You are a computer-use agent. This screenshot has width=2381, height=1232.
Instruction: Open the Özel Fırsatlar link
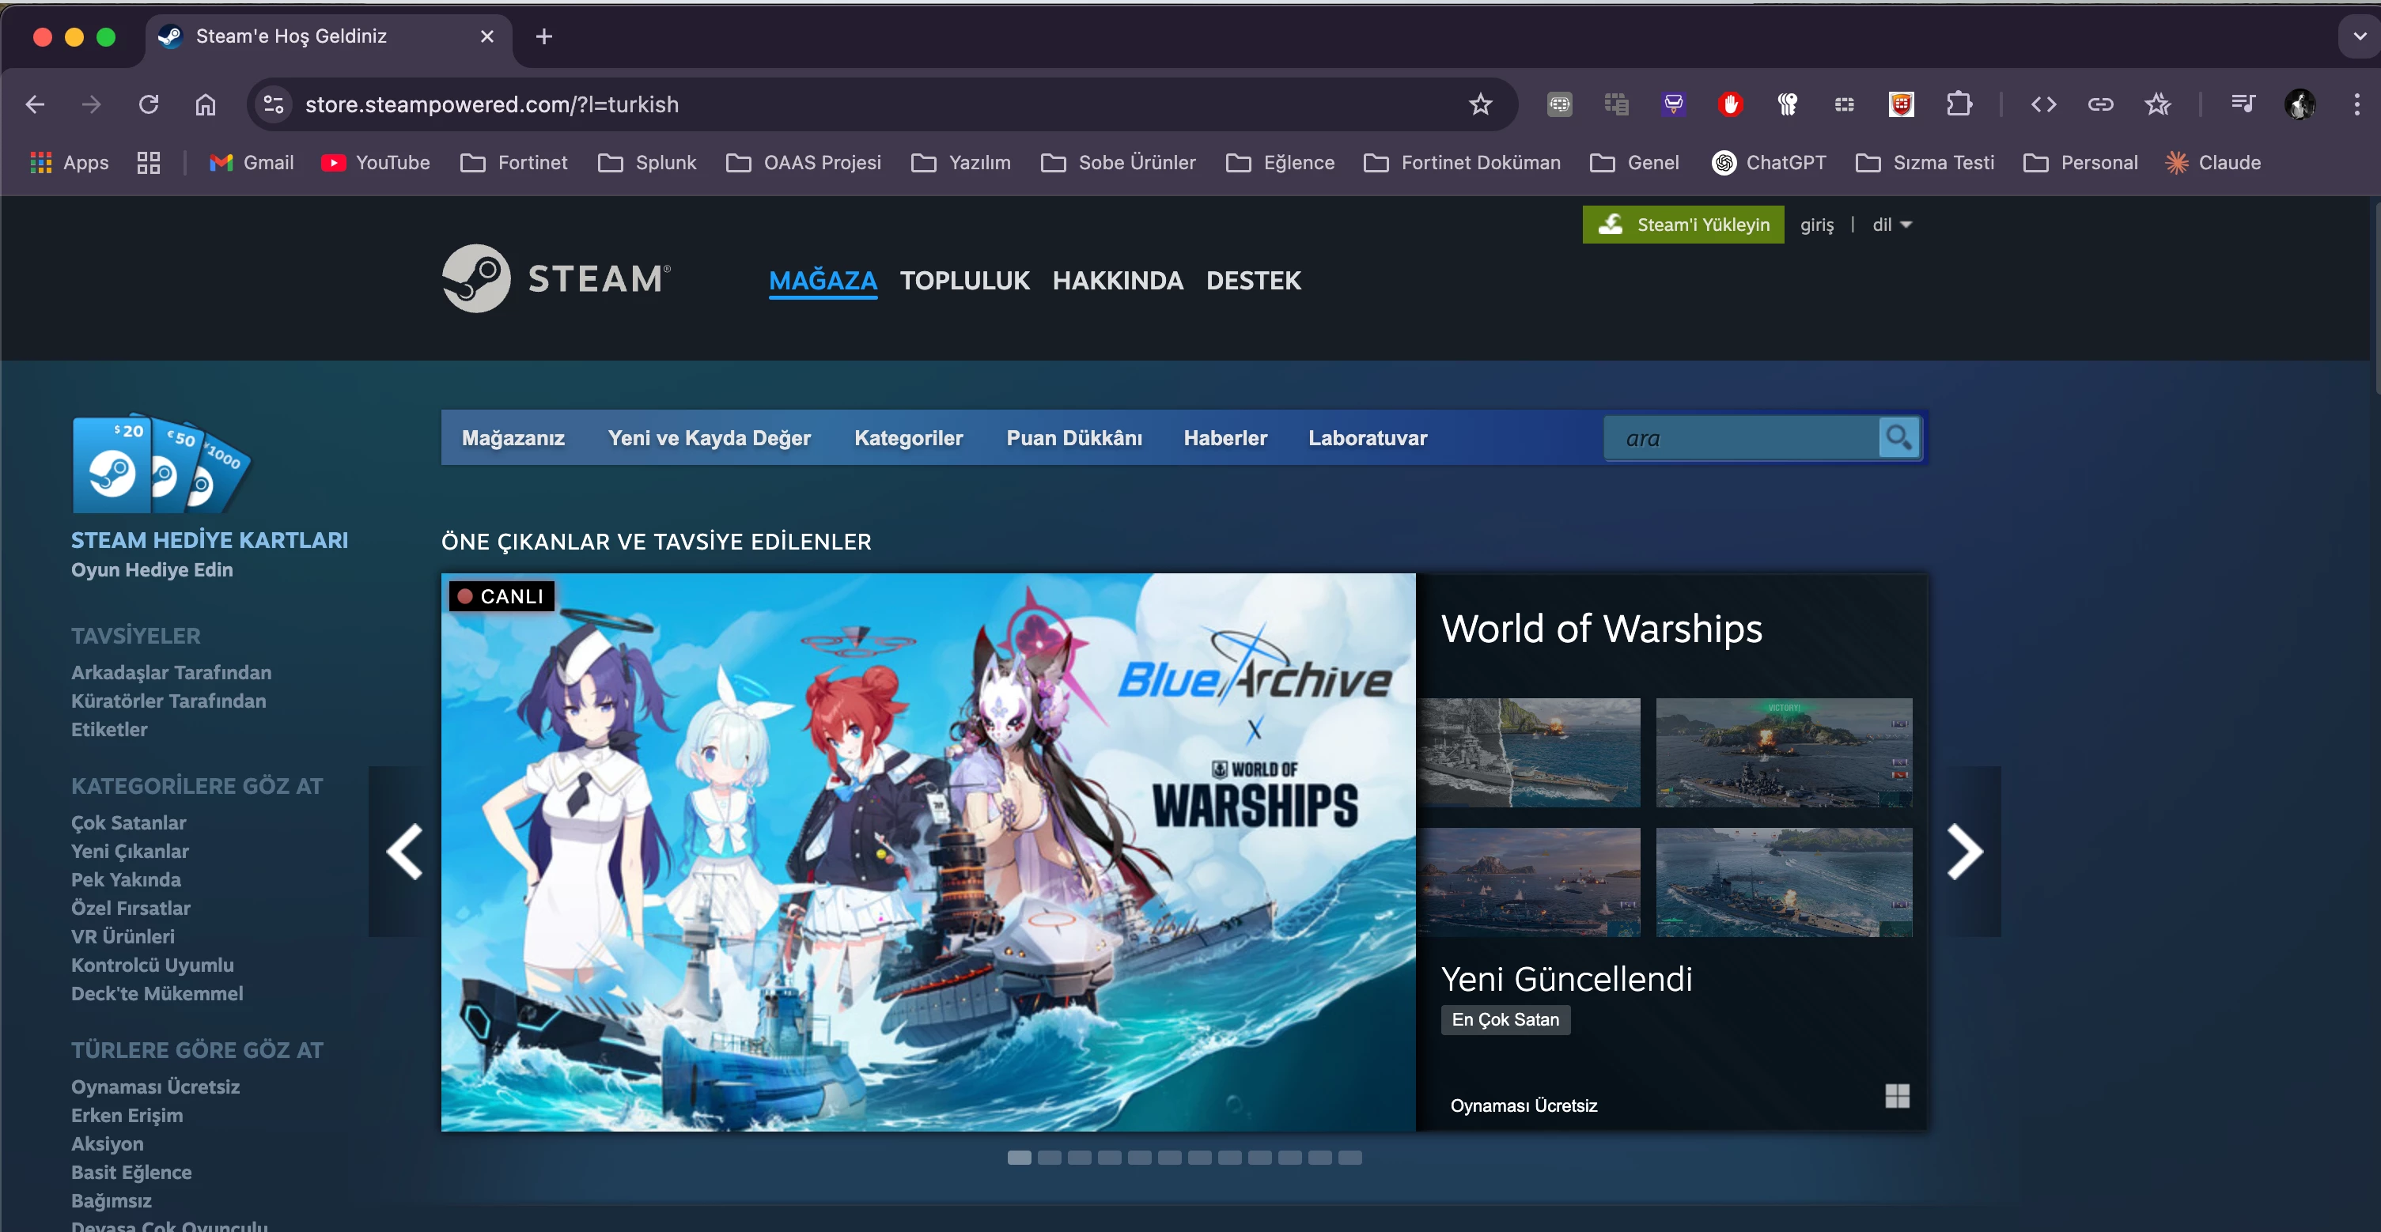click(x=131, y=908)
